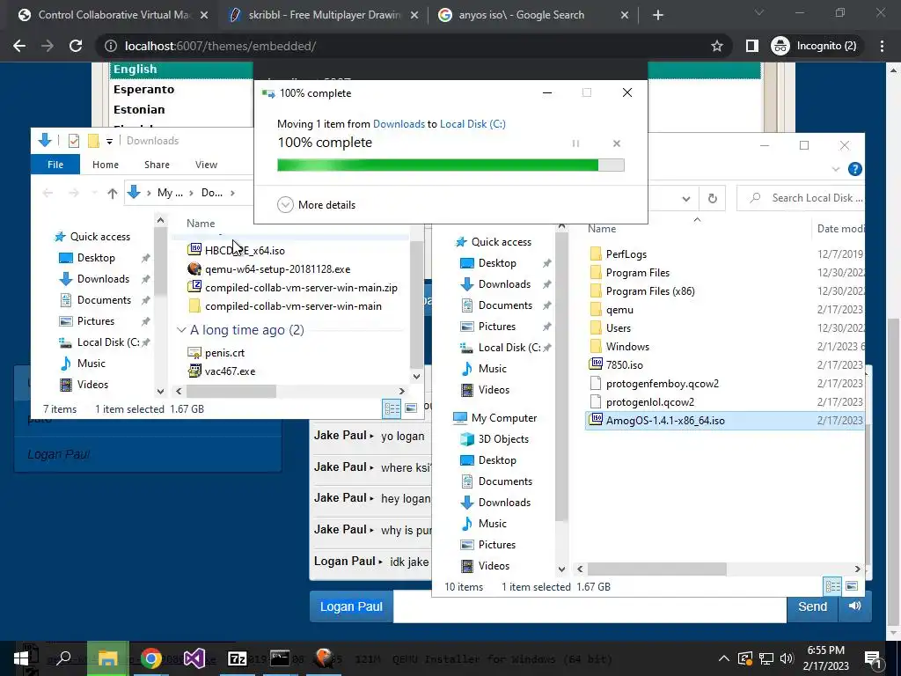Viewport: 901px width, 676px height.
Task: Open a new browser tab
Action: pos(658,15)
